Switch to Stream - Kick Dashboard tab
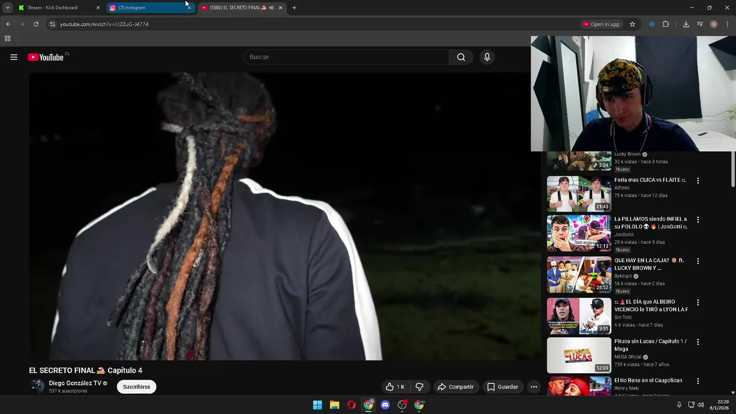Image resolution: width=736 pixels, height=414 pixels. (52, 7)
